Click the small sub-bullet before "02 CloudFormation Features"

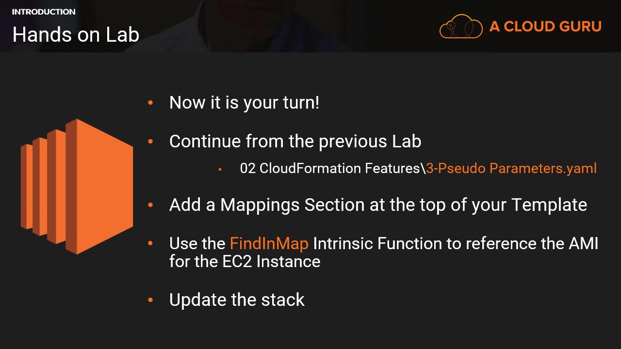coord(220,169)
